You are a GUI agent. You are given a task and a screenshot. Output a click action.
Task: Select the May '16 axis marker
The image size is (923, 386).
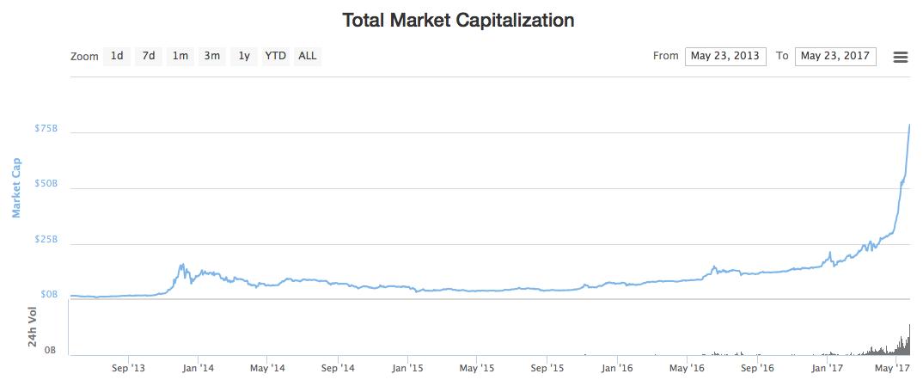[x=688, y=368]
